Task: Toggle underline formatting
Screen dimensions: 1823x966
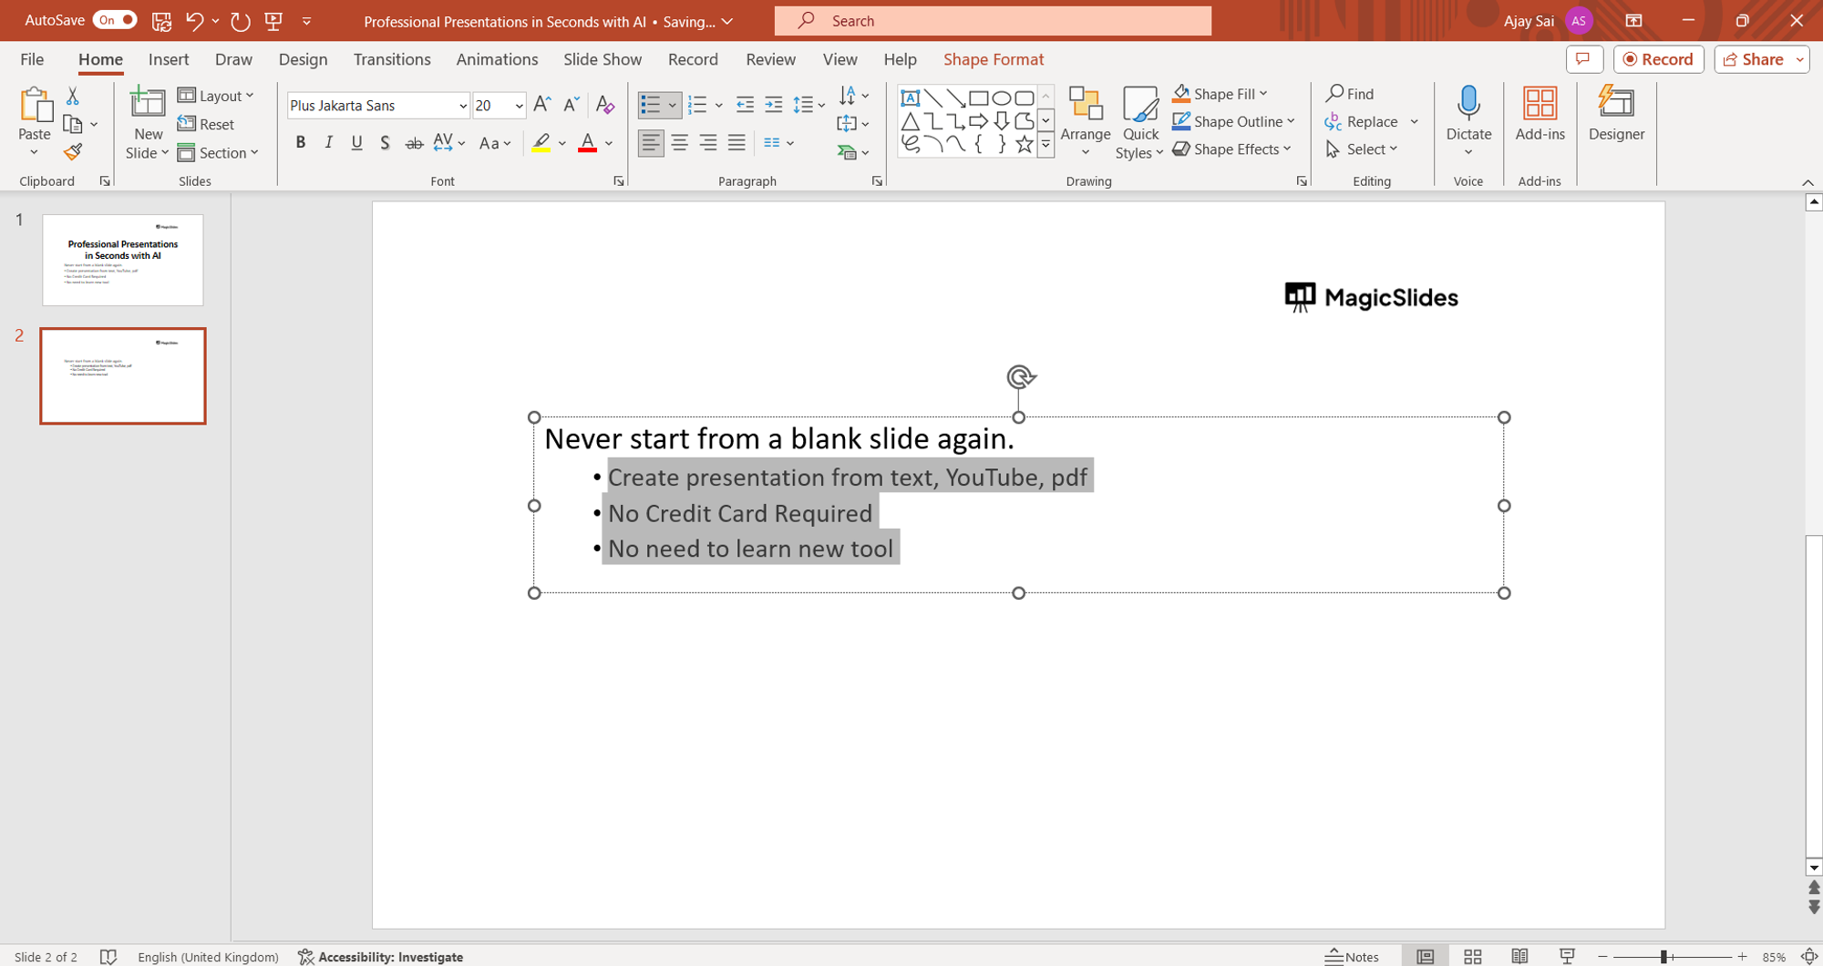Action: [x=356, y=143]
